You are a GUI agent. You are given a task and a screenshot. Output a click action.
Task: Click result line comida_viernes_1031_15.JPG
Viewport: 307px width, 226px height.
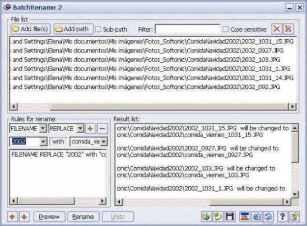coord(190,135)
